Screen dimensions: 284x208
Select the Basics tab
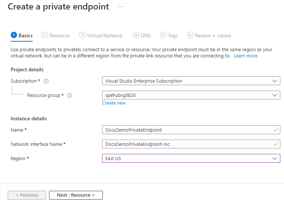coord(26,35)
